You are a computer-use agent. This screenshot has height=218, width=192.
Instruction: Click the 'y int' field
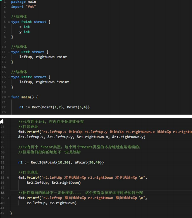(x=25, y=32)
